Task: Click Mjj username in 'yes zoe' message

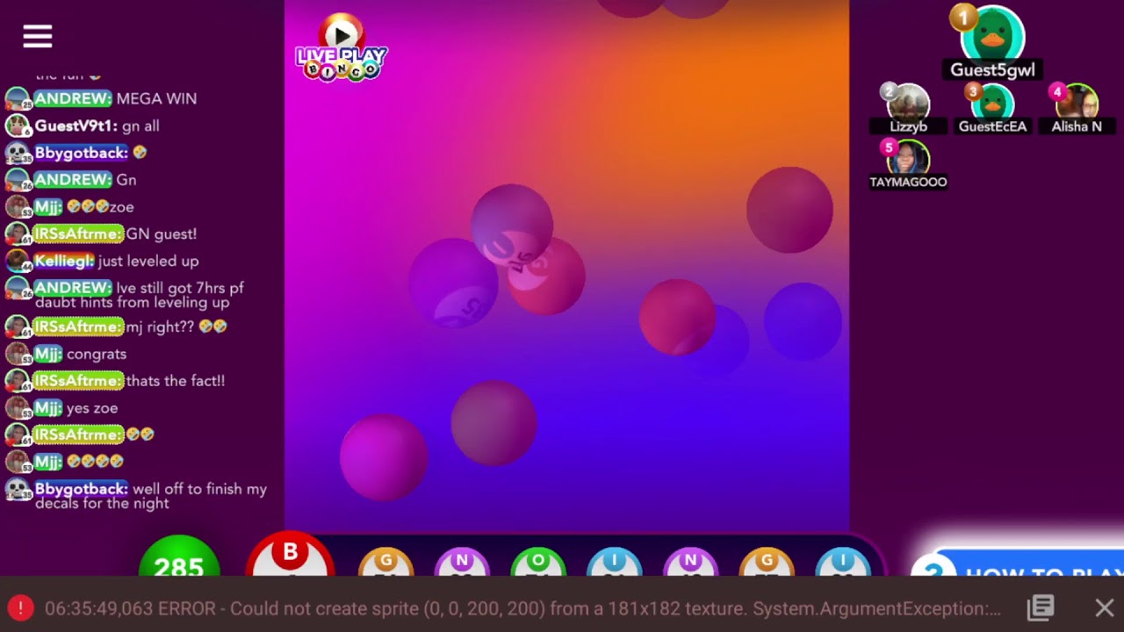Action: (x=47, y=407)
